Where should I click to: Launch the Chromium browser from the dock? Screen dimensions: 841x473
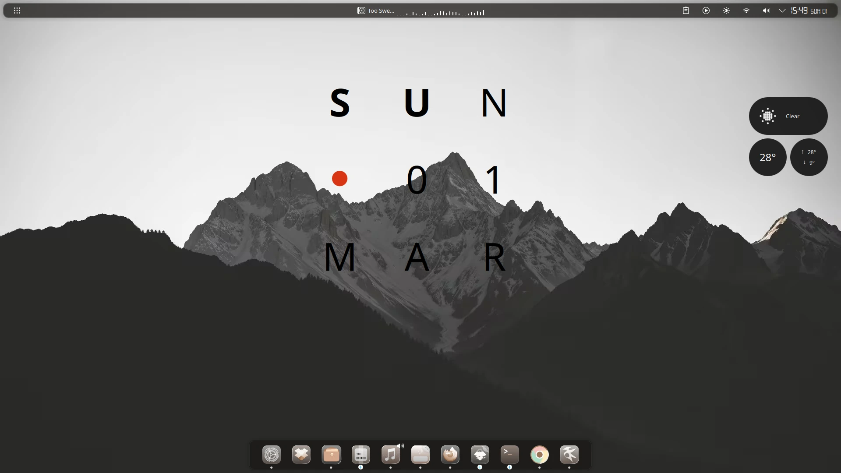coord(540,455)
